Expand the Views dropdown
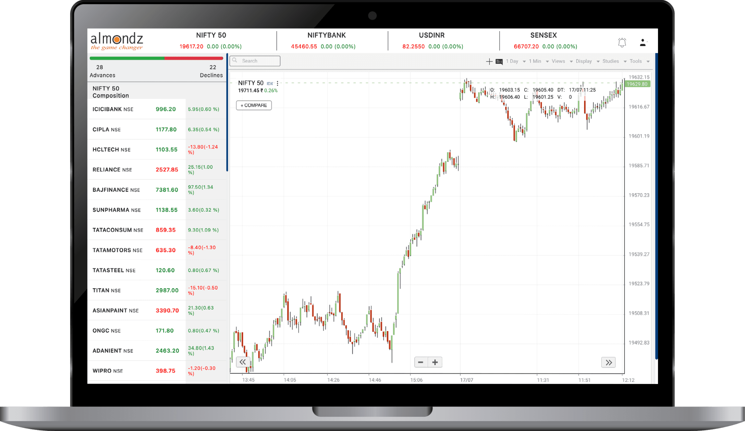745x431 pixels. click(x=562, y=61)
